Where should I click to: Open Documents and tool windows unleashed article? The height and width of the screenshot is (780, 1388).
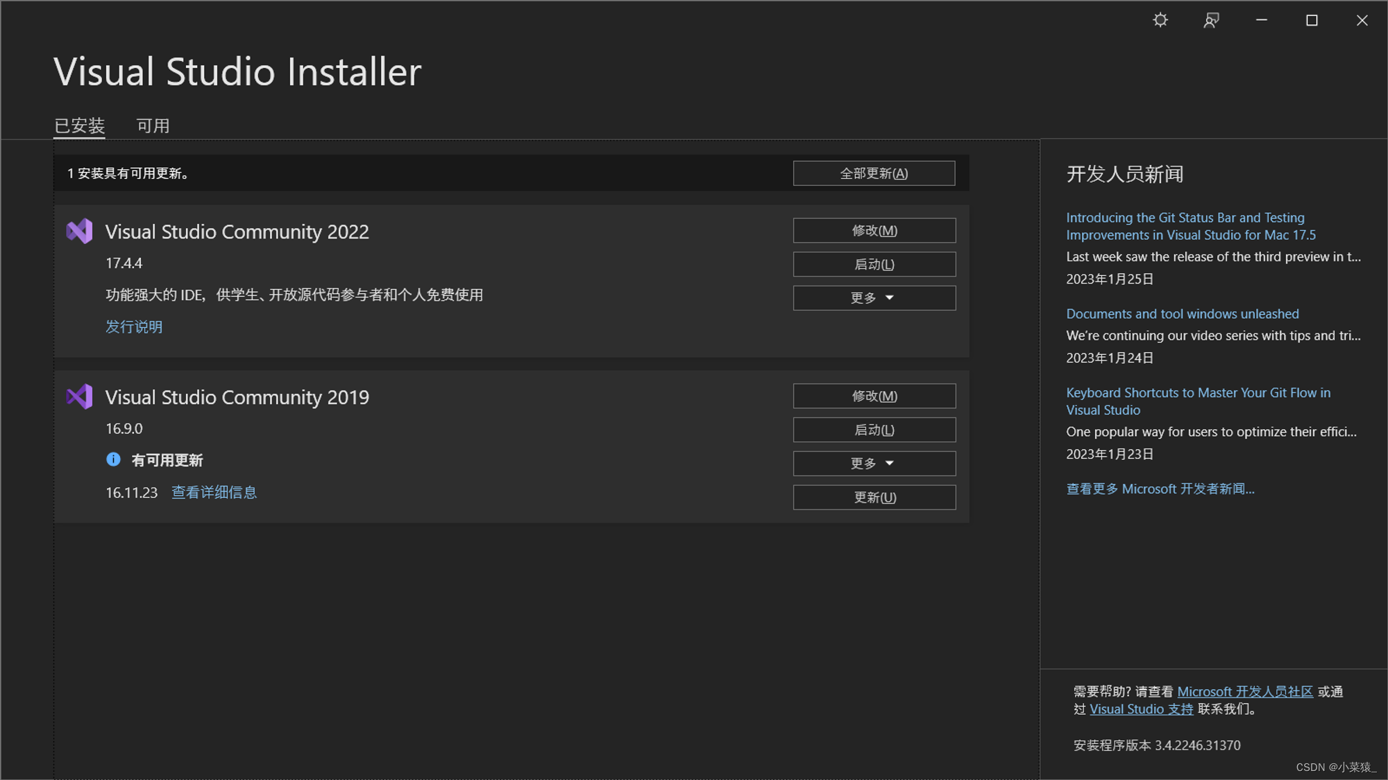pyautogui.click(x=1182, y=314)
